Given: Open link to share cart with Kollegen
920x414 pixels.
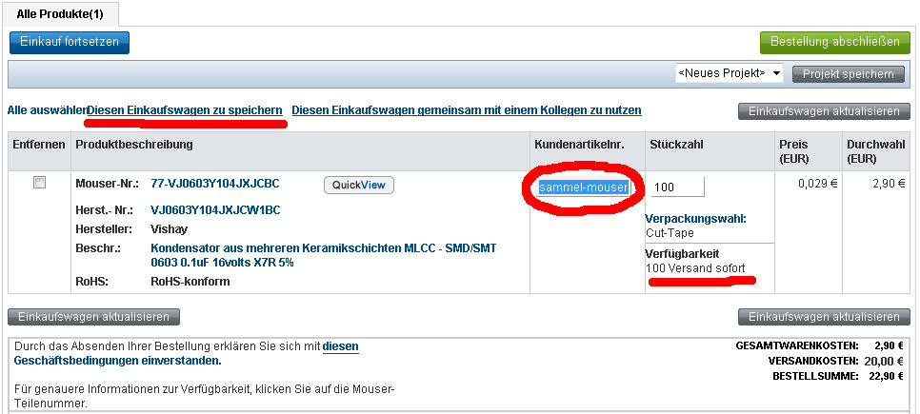Looking at the screenshot, I should coord(467,110).
